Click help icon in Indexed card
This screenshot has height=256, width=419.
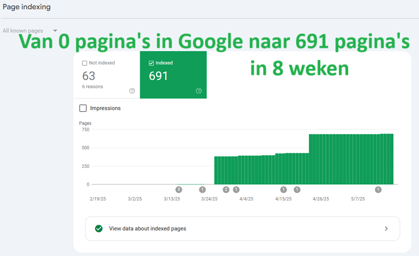198,91
